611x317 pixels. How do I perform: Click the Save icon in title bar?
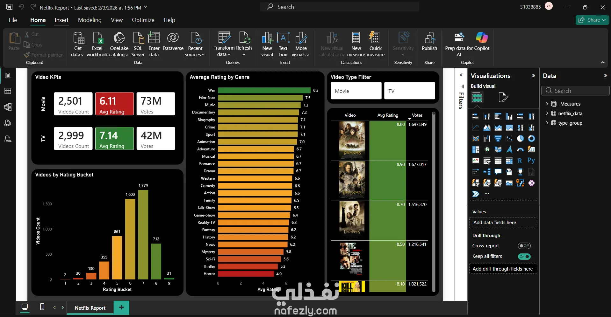[10, 7]
